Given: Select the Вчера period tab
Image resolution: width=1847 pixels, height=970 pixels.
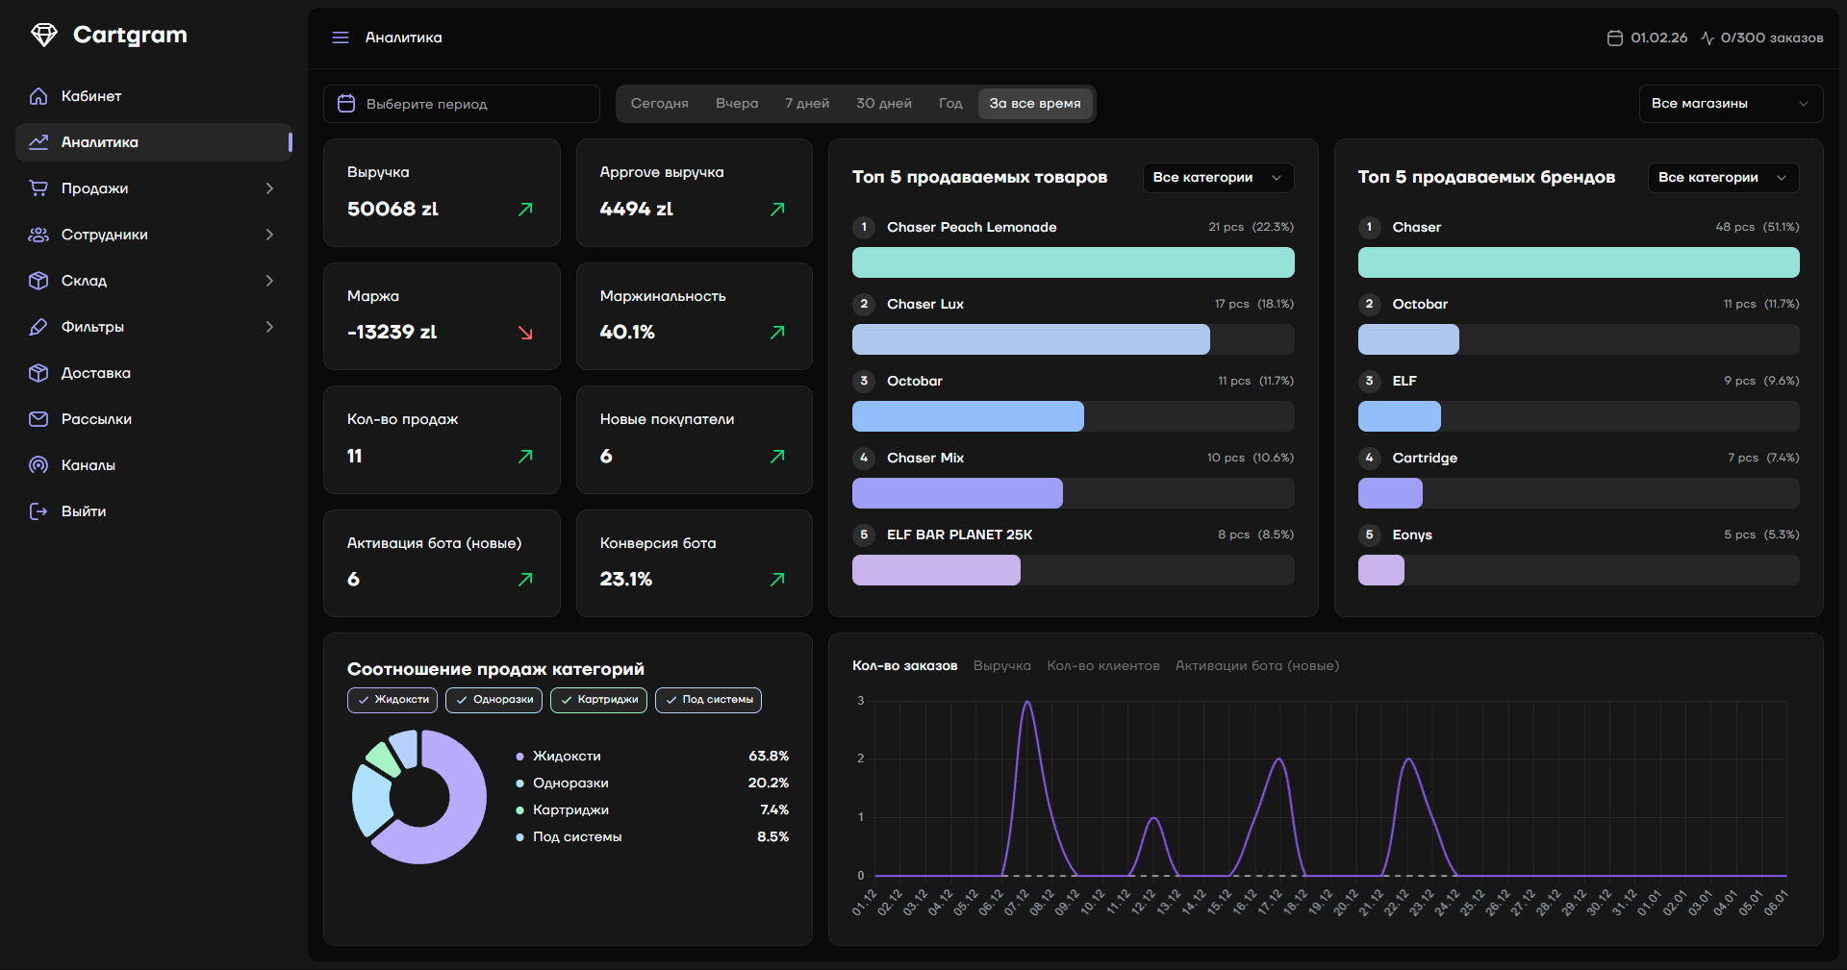Looking at the screenshot, I should pos(737,104).
